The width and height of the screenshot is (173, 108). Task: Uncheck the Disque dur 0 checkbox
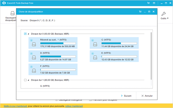[x=25, y=34]
